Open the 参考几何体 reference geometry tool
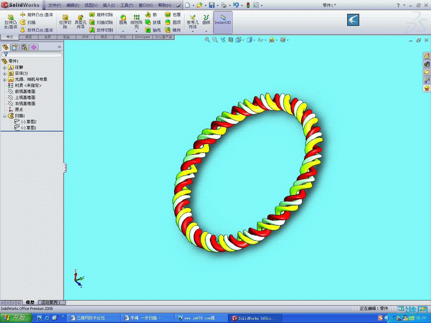The width and height of the screenshot is (431, 323). click(193, 22)
